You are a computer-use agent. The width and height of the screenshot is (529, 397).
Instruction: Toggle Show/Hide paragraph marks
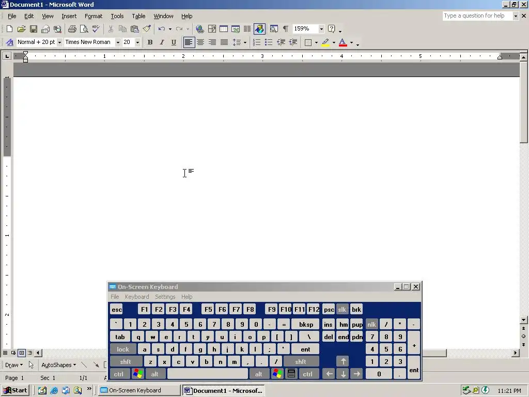pos(285,29)
